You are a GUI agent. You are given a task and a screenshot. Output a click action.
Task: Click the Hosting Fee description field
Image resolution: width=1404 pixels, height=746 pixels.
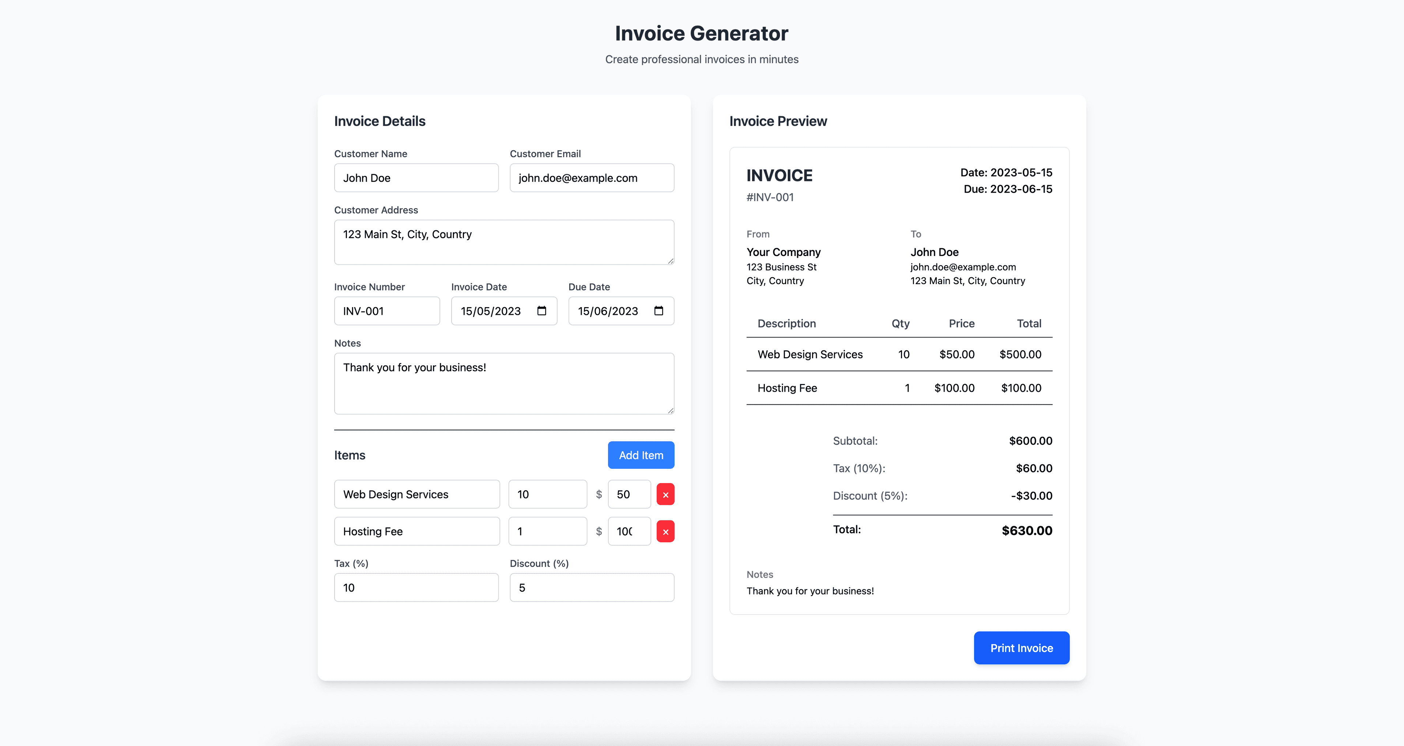pyautogui.click(x=416, y=531)
